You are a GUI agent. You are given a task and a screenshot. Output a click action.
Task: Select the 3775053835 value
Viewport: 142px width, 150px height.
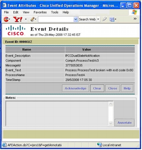(74, 65)
